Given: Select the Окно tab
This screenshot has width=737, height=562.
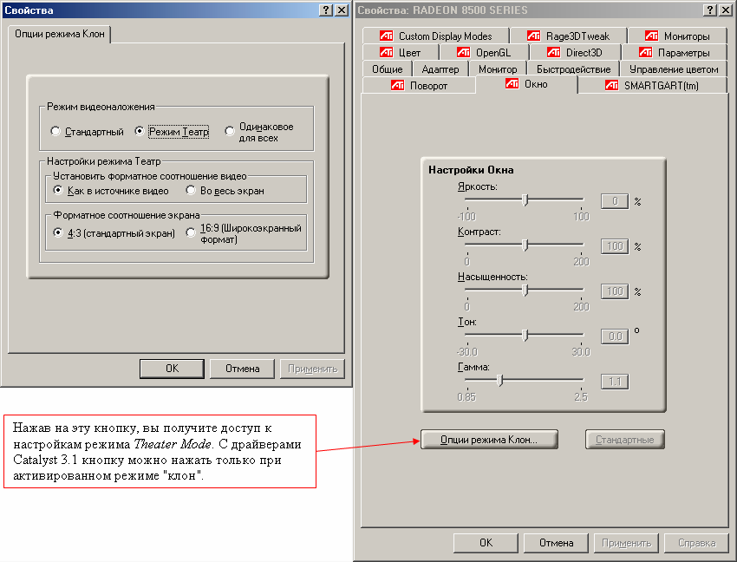Looking at the screenshot, I should (x=526, y=84).
